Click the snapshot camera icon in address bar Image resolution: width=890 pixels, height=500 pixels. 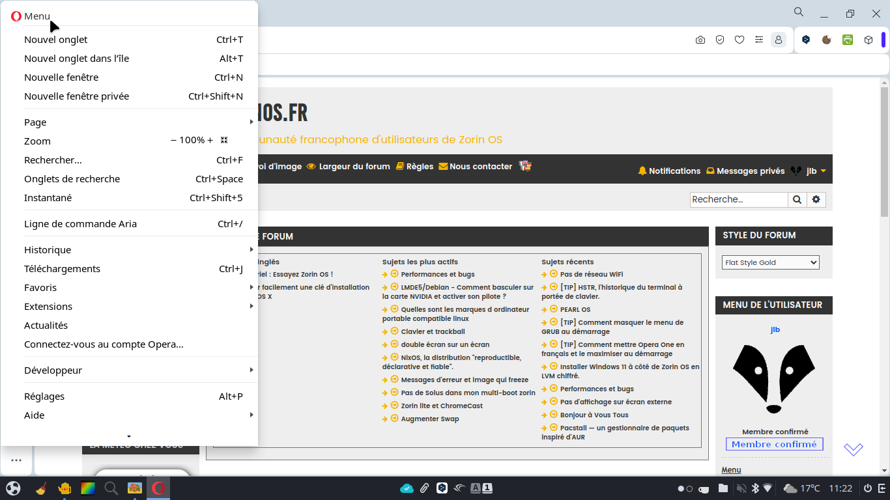click(700, 40)
